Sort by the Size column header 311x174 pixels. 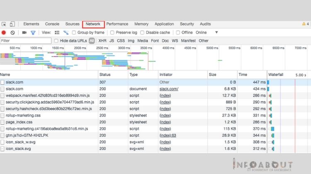222,75
